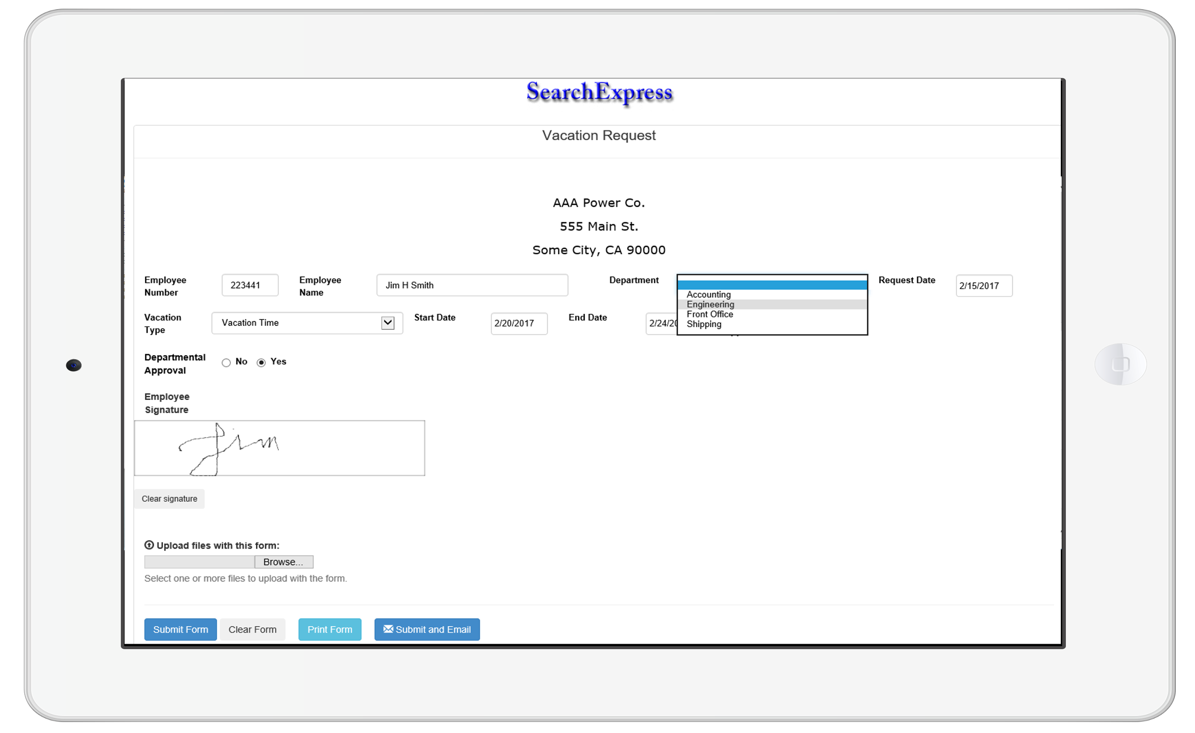Click the Employee Number field
This screenshot has height=733, width=1195.
point(250,285)
